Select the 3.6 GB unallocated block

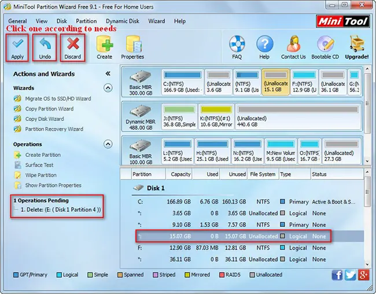tap(219, 82)
